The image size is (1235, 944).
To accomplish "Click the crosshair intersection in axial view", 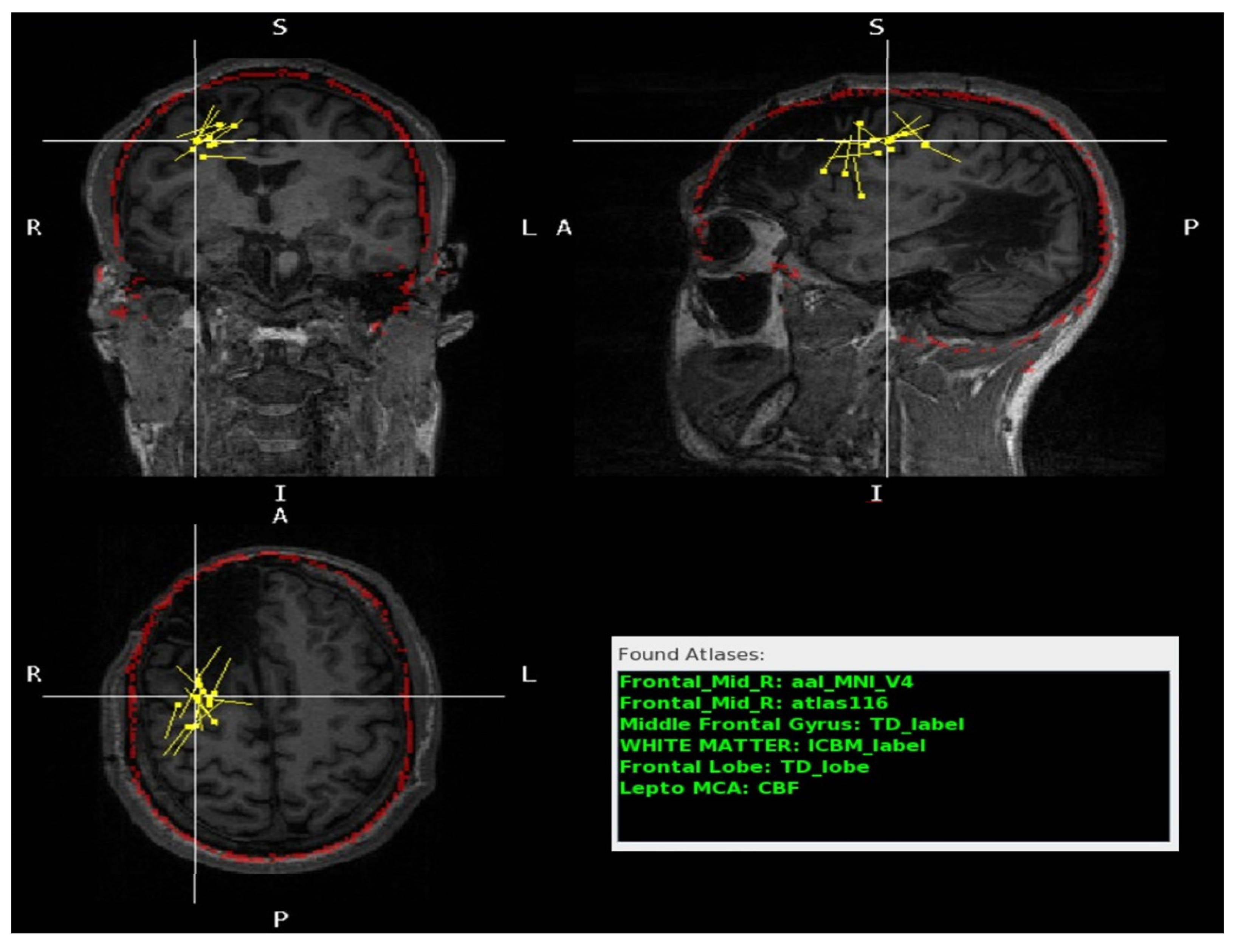I will point(195,696).
